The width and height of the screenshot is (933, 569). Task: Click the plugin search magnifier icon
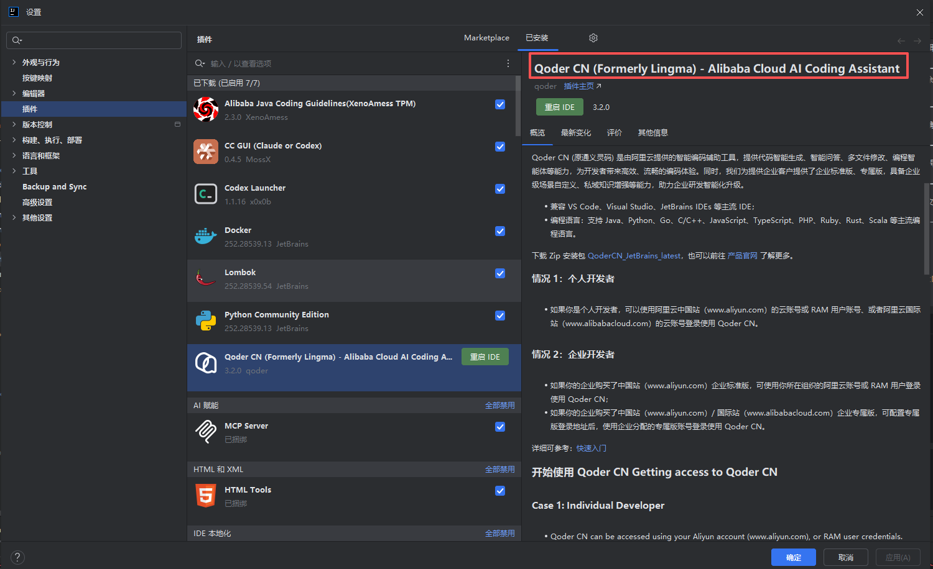200,63
